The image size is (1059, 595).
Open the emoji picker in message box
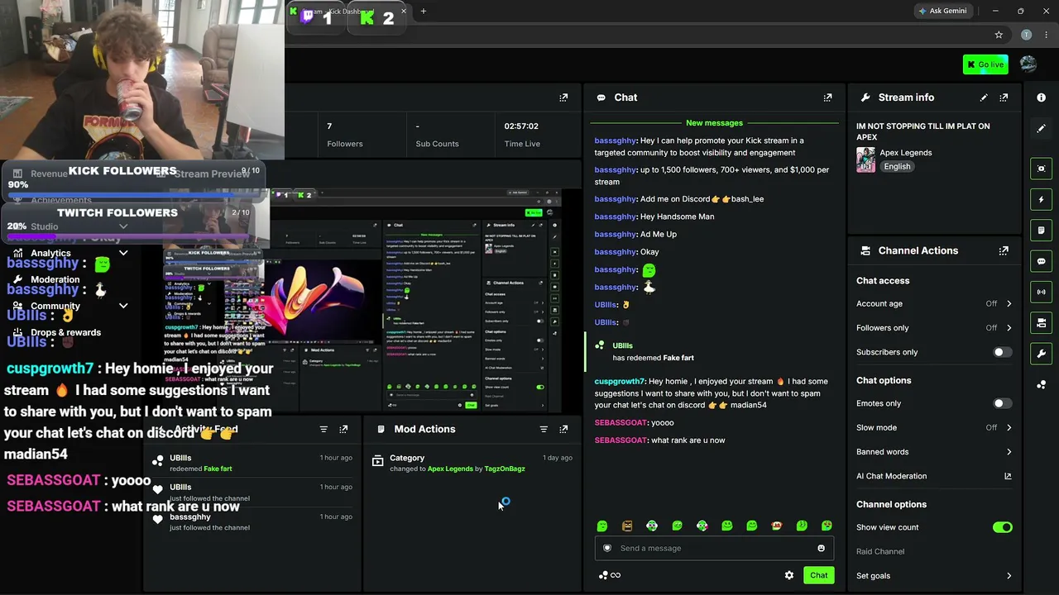click(x=821, y=548)
